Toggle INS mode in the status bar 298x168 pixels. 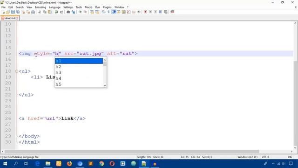290,157
